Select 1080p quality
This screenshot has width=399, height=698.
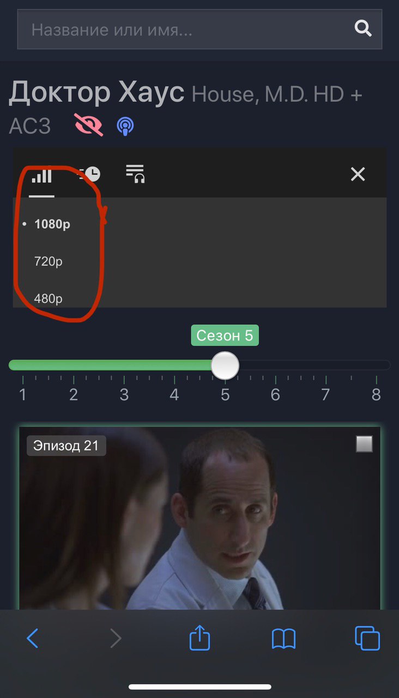click(x=52, y=224)
